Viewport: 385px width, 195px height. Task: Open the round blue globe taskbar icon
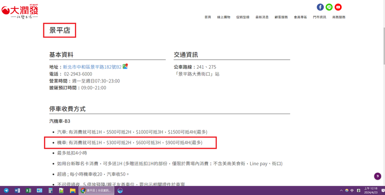(x=120, y=191)
